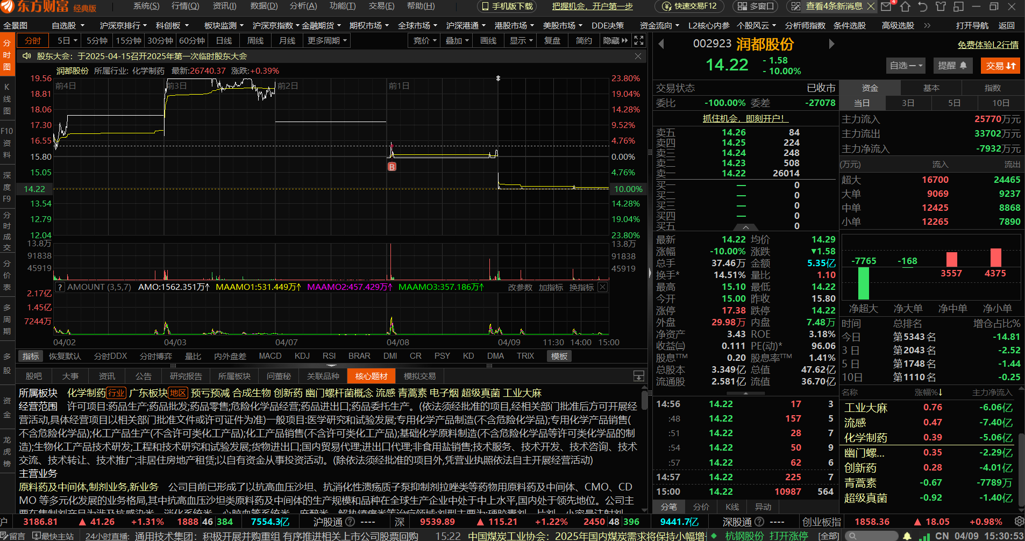Toggle fullscreen chart icon
The height and width of the screenshot is (541, 1025).
pyautogui.click(x=639, y=40)
